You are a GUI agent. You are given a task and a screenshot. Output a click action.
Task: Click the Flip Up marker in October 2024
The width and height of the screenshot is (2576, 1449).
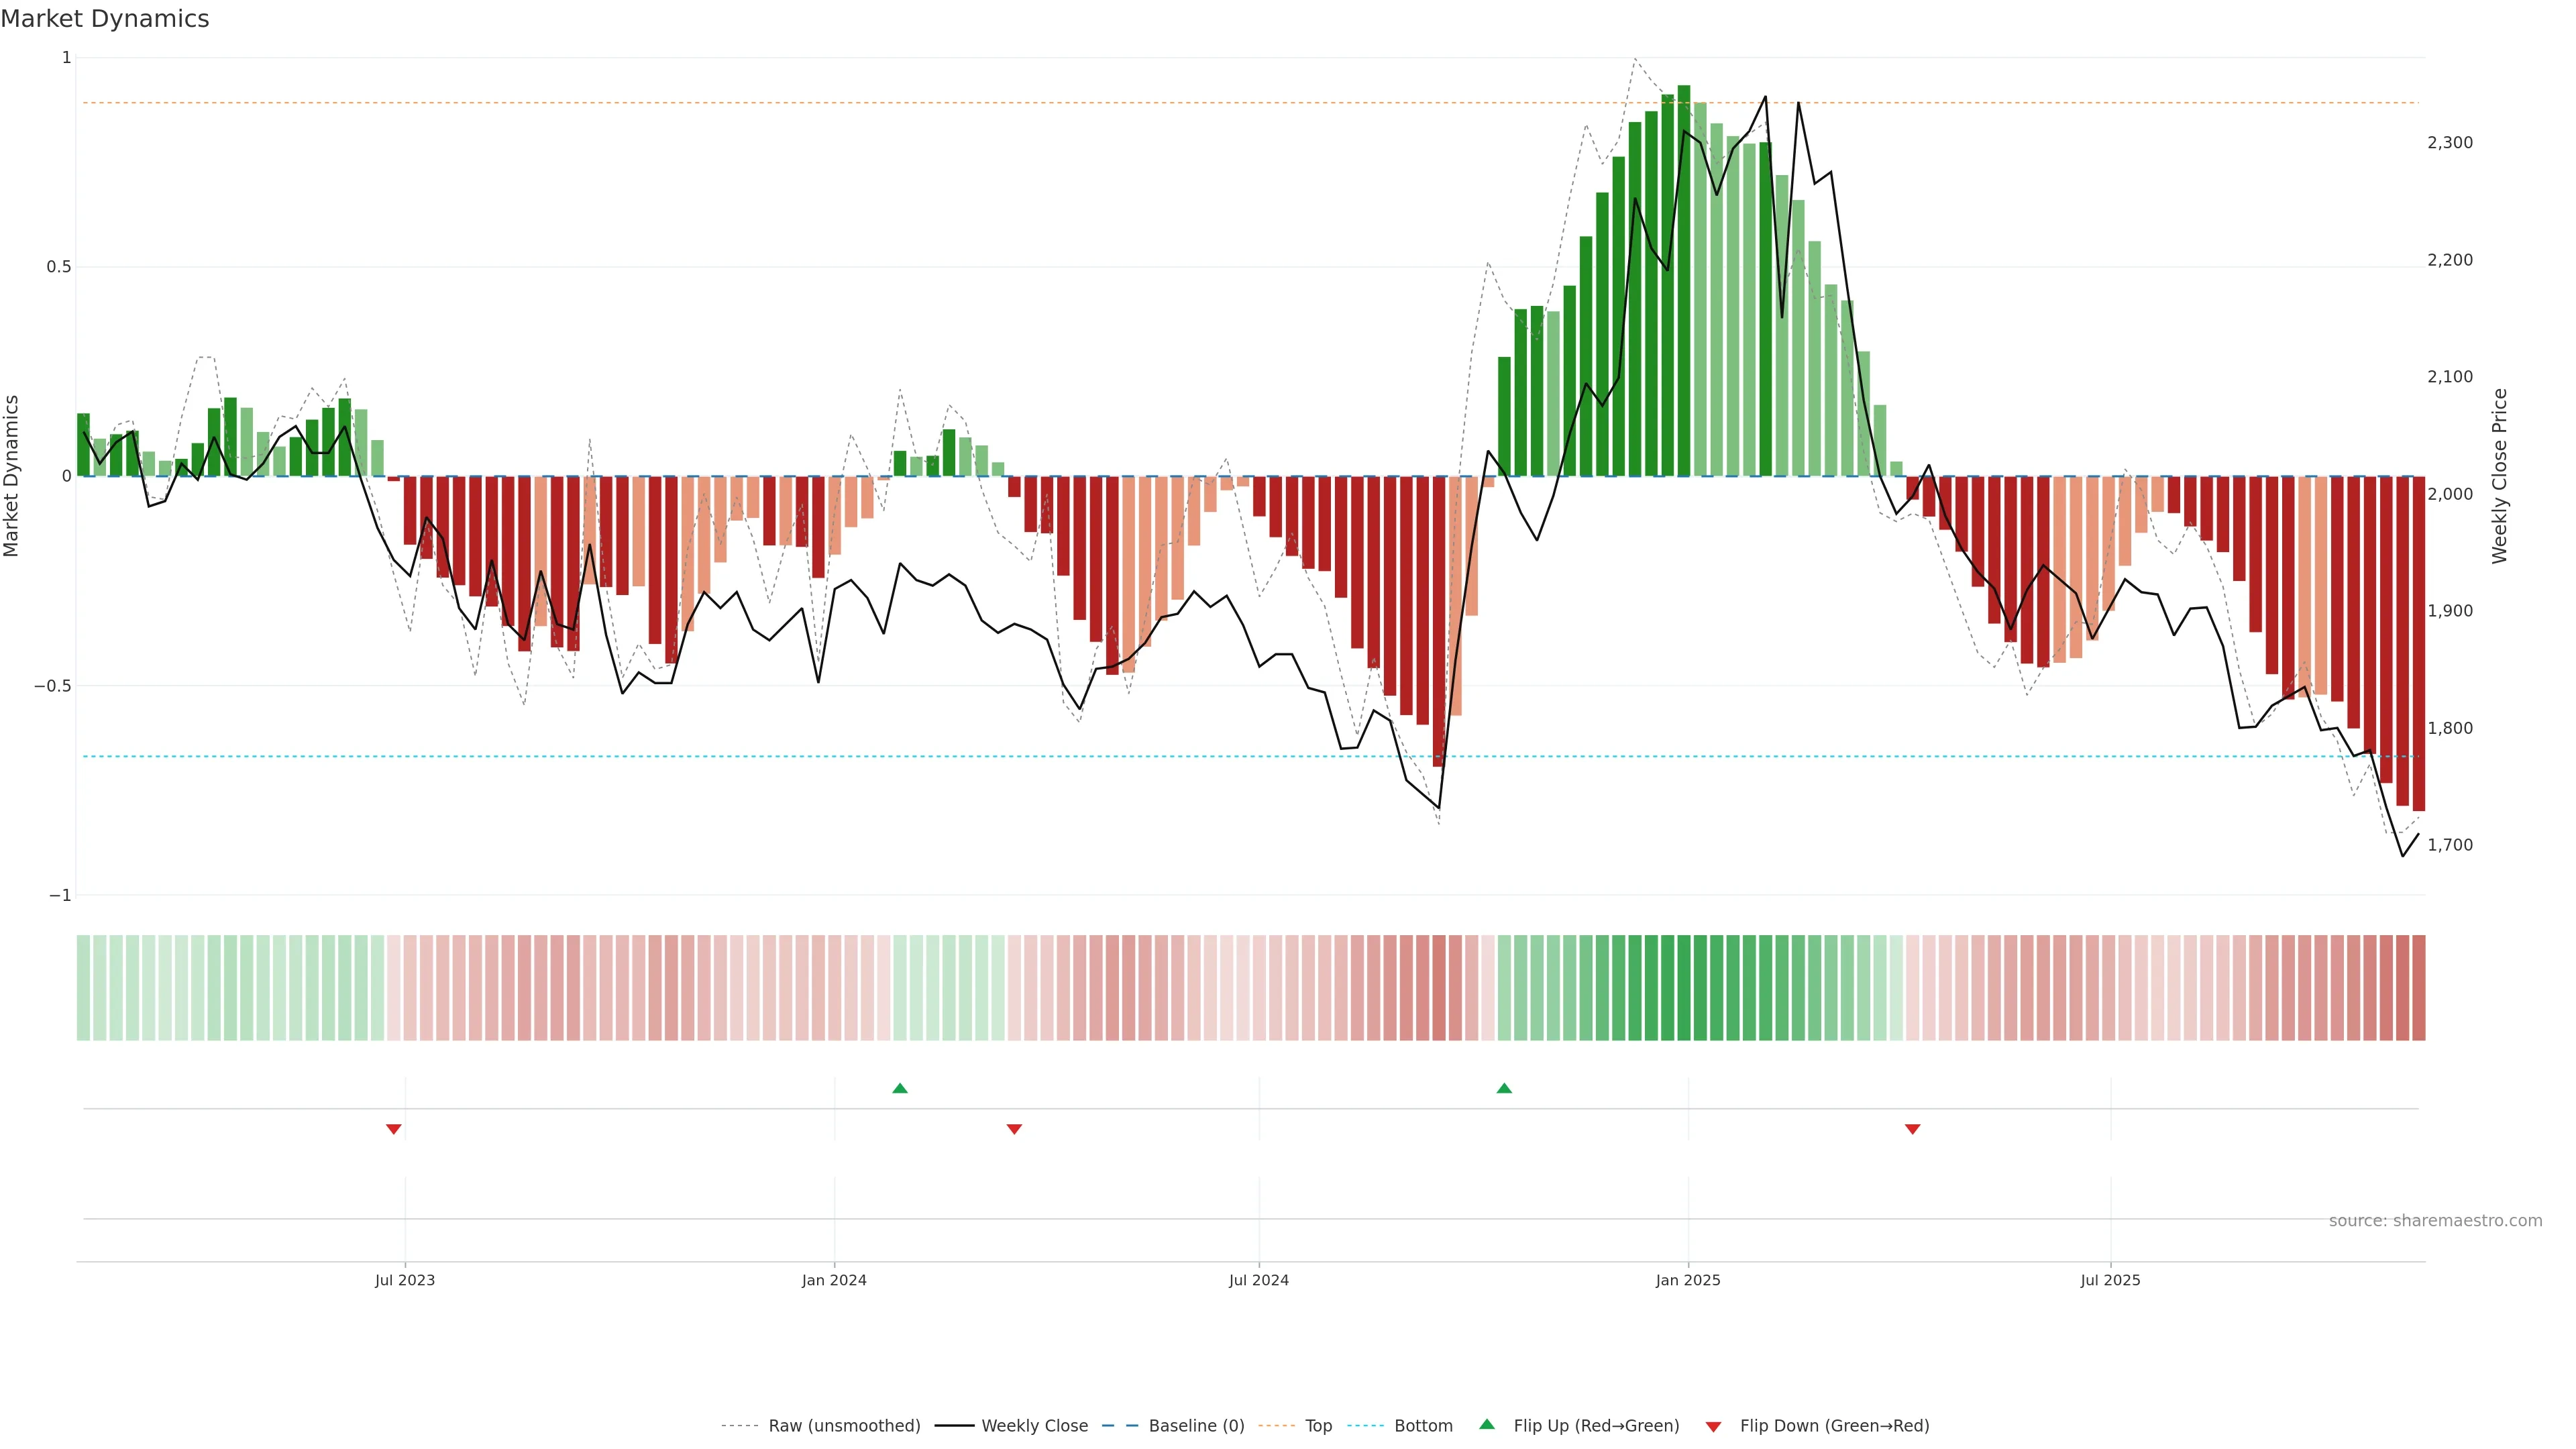[x=1504, y=1088]
